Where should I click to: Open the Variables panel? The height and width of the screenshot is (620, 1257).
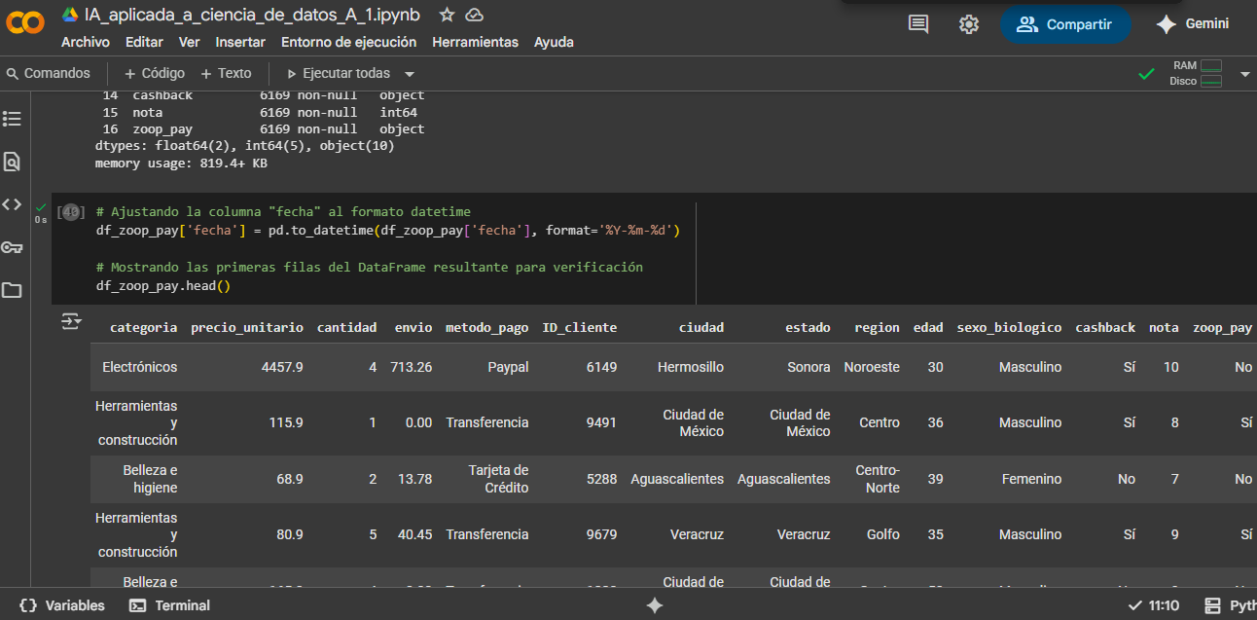62,605
